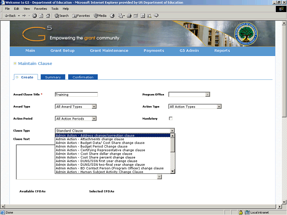287x215 pixels.
Task: Click the Edit page icon in toolbar
Action: click(135, 16)
